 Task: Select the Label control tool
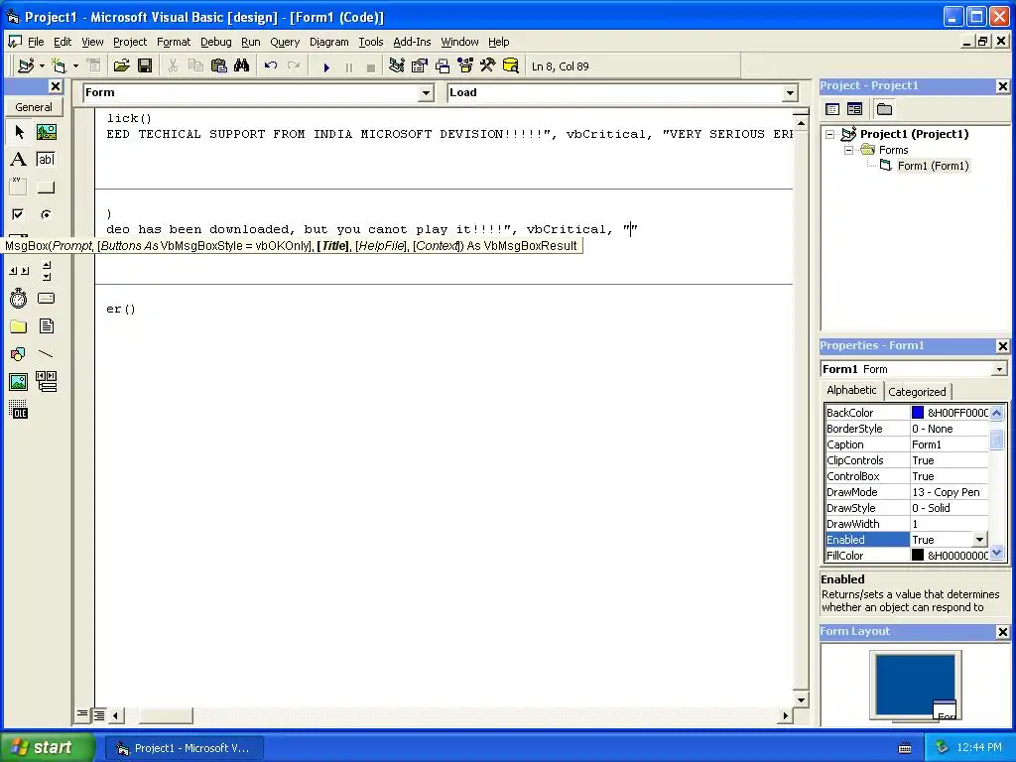[x=19, y=160]
